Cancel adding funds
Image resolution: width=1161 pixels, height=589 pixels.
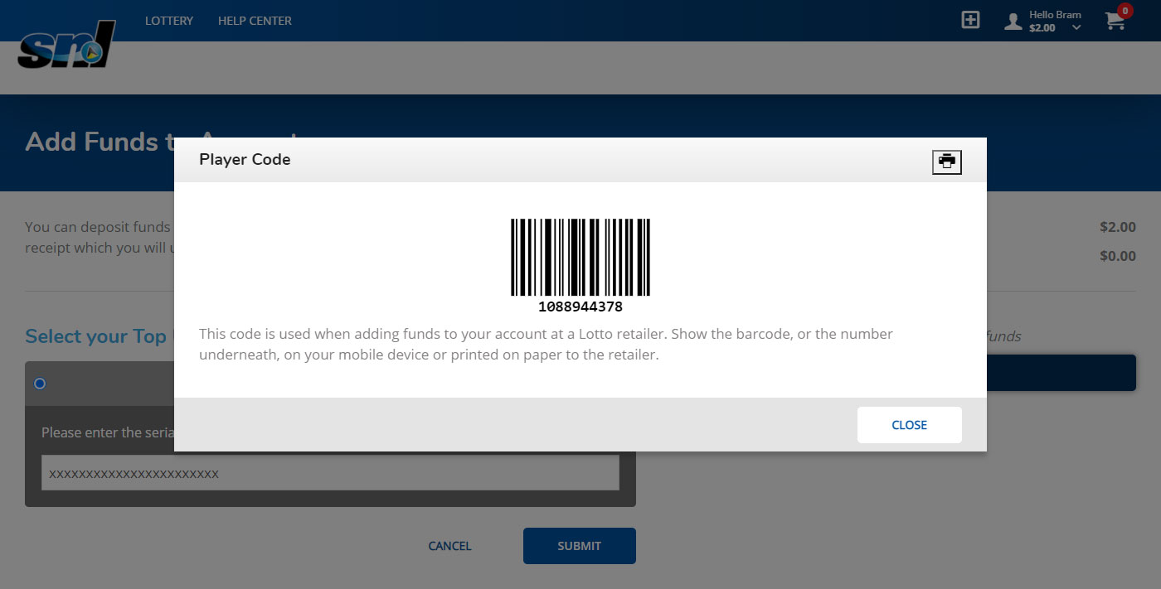click(x=449, y=546)
